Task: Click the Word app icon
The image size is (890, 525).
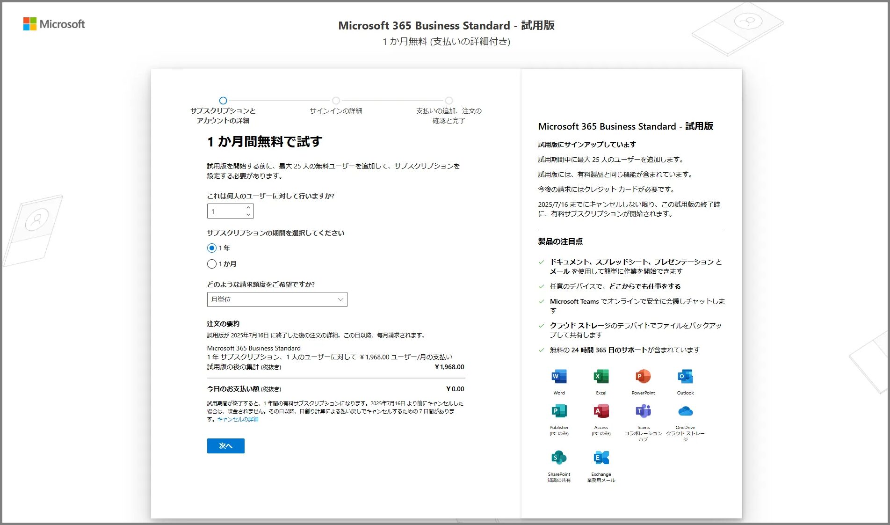Action: pos(559,376)
